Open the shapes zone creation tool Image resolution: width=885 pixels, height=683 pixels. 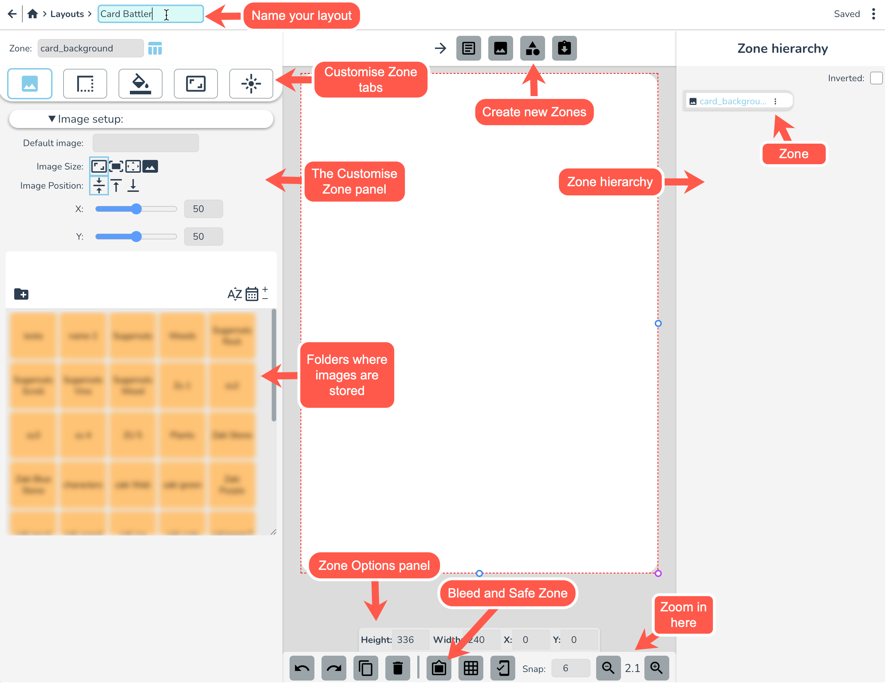(532, 48)
